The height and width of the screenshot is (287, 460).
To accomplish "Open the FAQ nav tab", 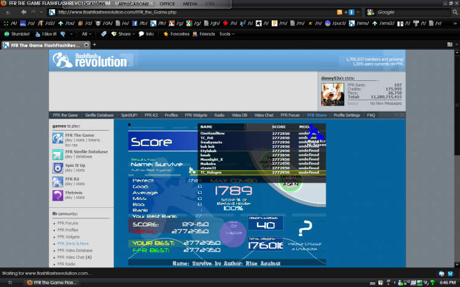I will coord(371,115).
